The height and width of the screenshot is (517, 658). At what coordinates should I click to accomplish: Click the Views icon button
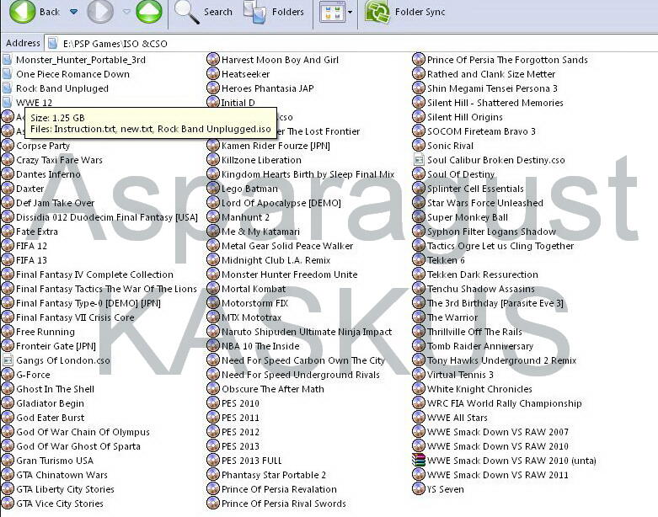pyautogui.click(x=332, y=12)
